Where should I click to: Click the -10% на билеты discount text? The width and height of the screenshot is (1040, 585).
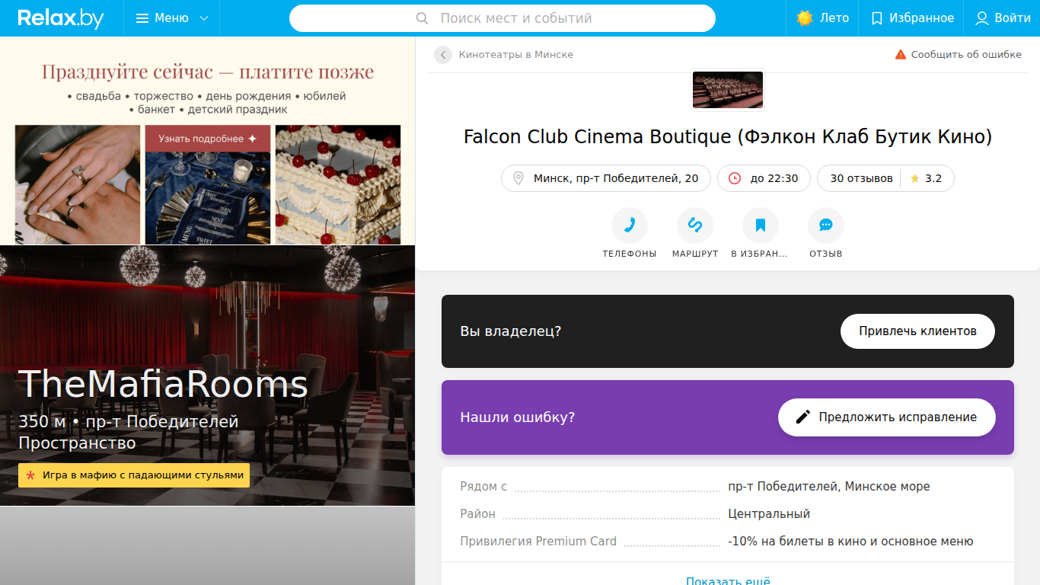click(x=850, y=542)
